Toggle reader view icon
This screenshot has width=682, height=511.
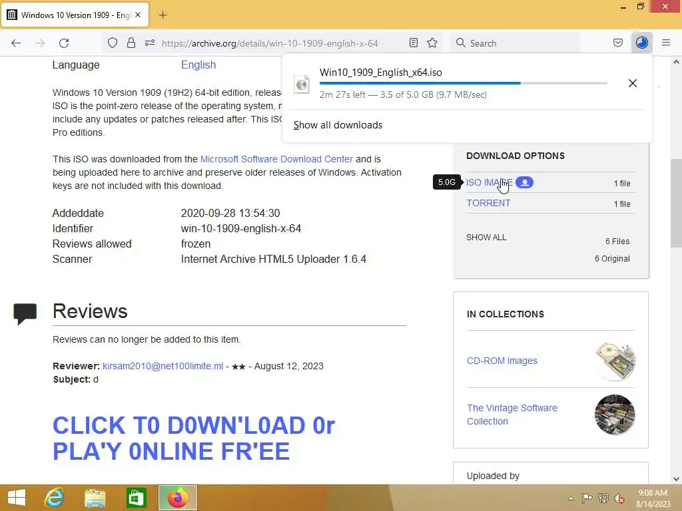click(414, 43)
